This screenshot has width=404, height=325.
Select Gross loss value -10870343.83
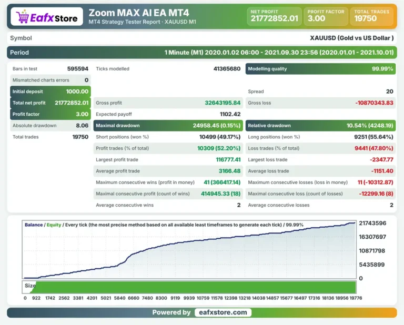(375, 103)
